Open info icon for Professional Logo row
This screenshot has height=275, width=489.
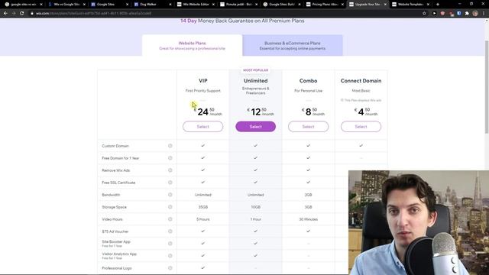click(x=170, y=268)
